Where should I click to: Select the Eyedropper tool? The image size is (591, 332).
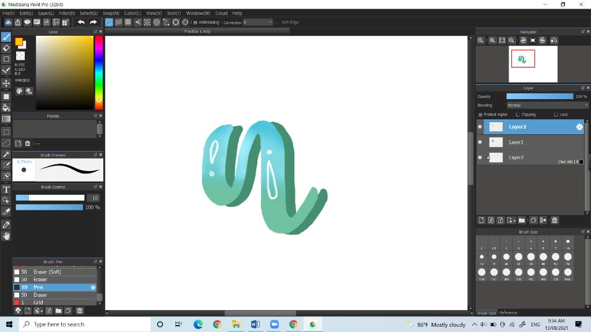point(6,225)
